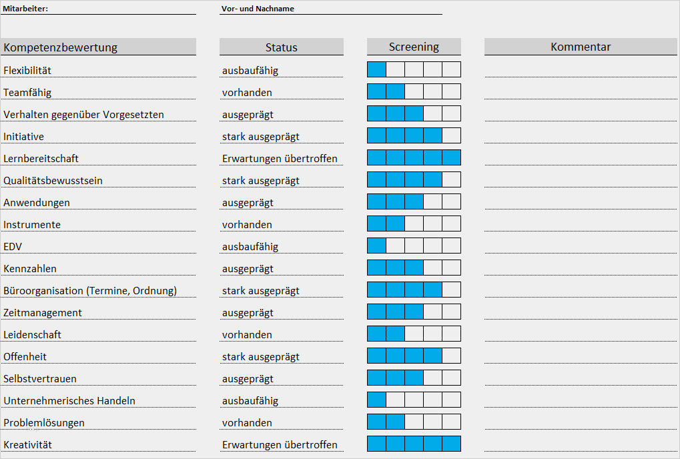Click the comment field for Teamfähig
The width and height of the screenshot is (680, 459).
coord(580,92)
